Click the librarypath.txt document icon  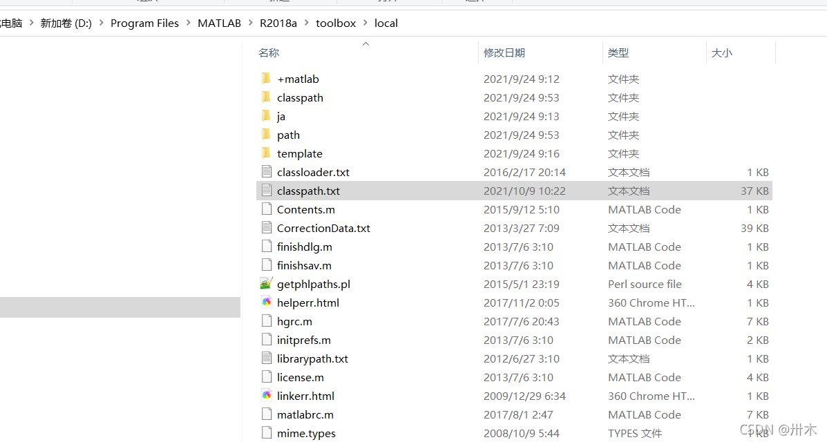coord(267,358)
